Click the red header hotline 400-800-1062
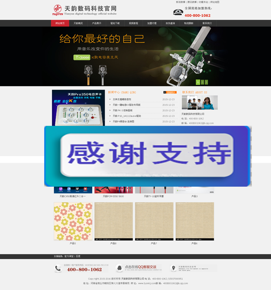Screen dimensions: 271x290 tap(198, 15)
